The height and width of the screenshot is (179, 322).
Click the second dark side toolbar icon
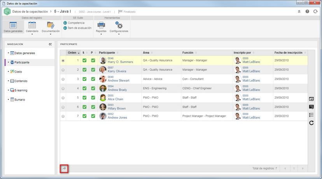pos(311,107)
